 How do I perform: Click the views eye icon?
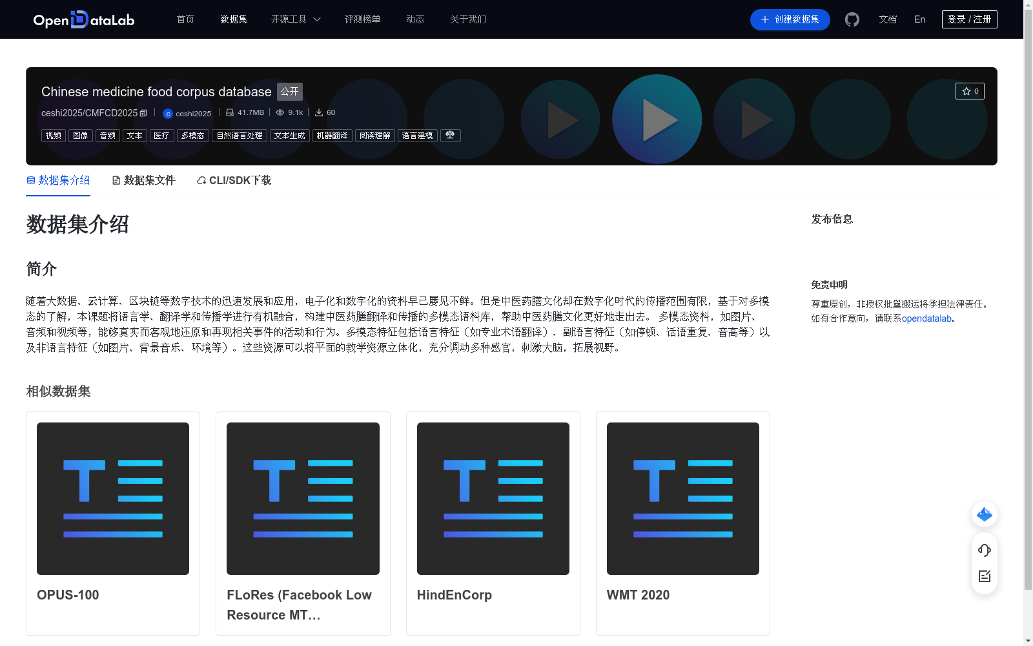tap(280, 112)
